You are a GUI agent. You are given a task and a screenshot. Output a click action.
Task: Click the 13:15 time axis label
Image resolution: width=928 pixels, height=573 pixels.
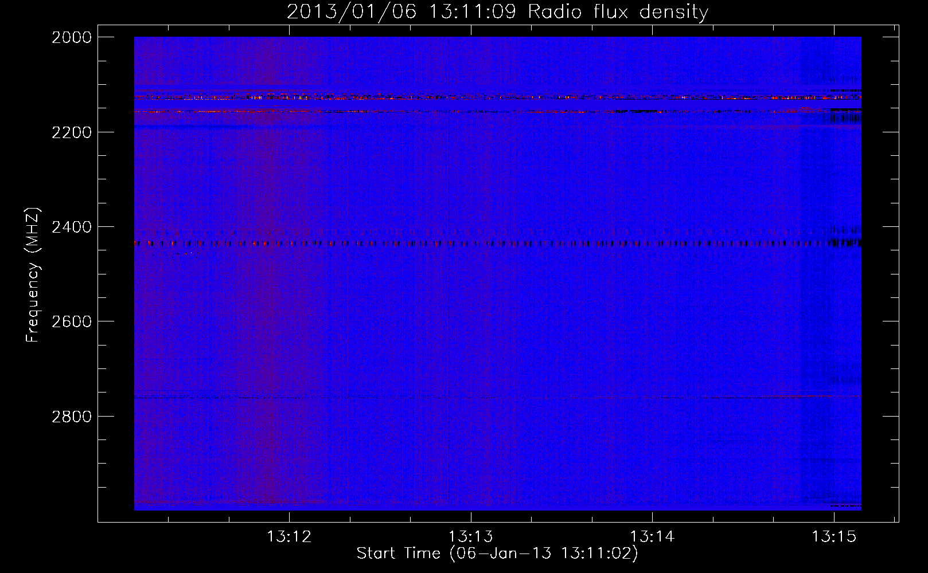click(833, 536)
